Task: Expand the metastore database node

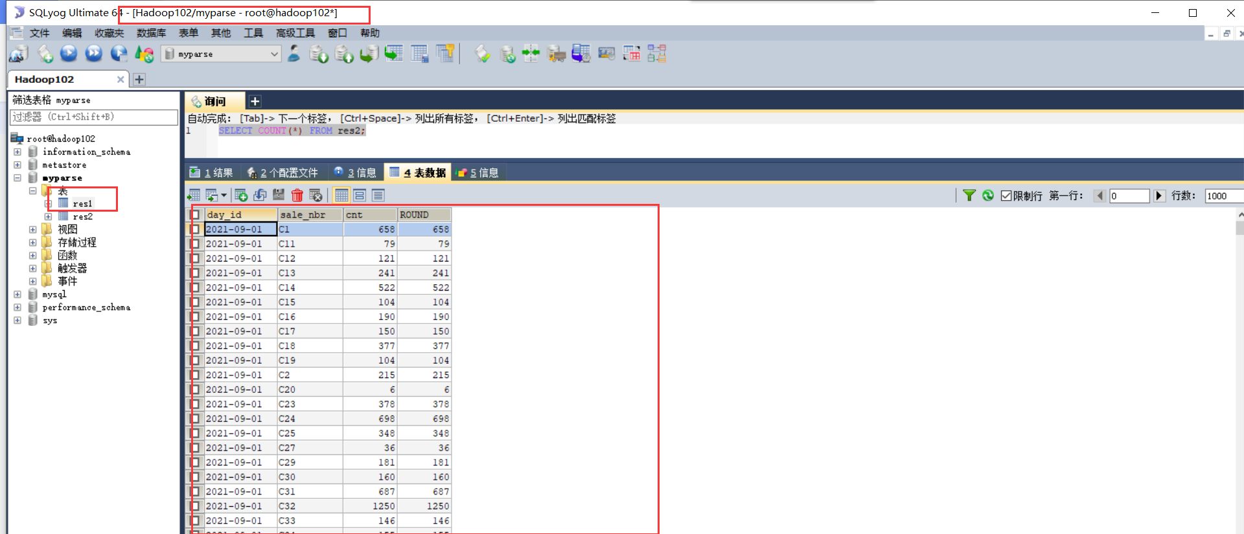Action: coord(17,165)
